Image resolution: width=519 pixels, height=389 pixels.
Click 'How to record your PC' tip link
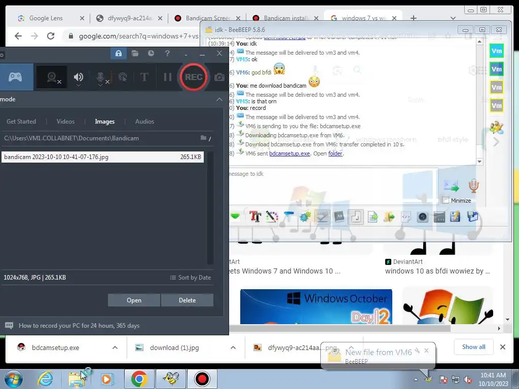[x=79, y=326]
